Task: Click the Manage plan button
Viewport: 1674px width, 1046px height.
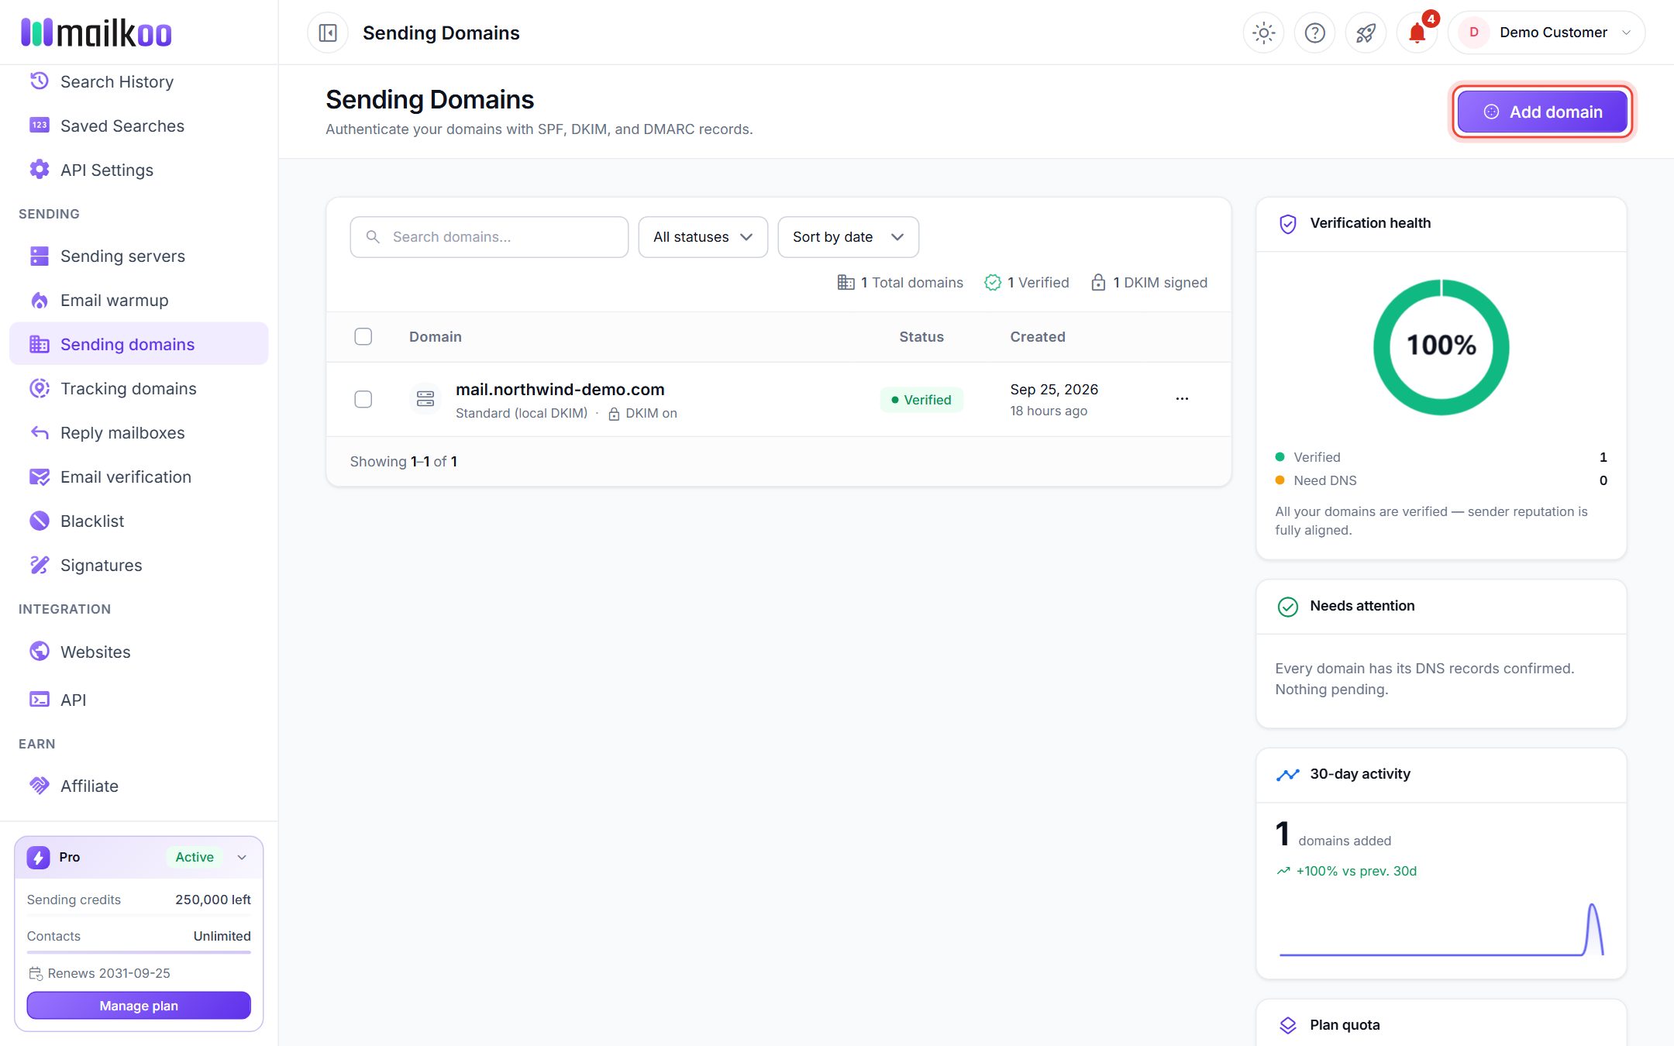Action: pyautogui.click(x=139, y=1006)
